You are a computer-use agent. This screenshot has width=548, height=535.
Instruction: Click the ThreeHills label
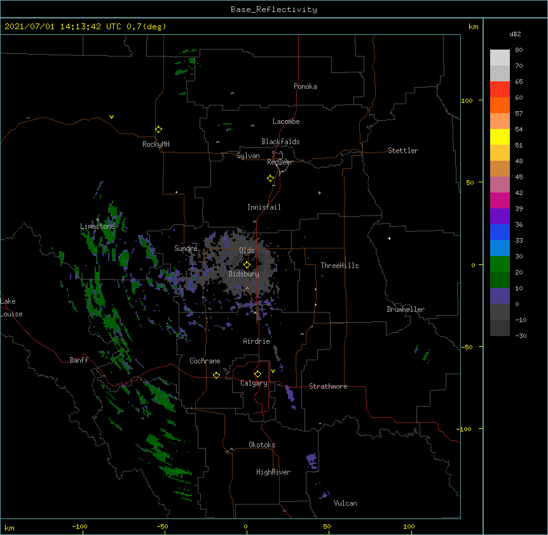pos(339,266)
